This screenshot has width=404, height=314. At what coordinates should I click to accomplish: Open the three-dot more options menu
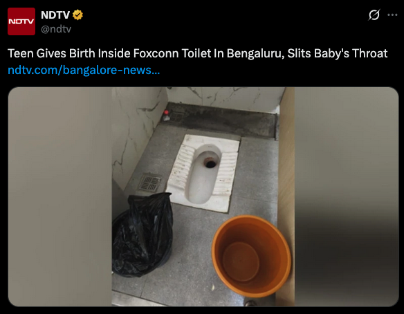[392, 15]
